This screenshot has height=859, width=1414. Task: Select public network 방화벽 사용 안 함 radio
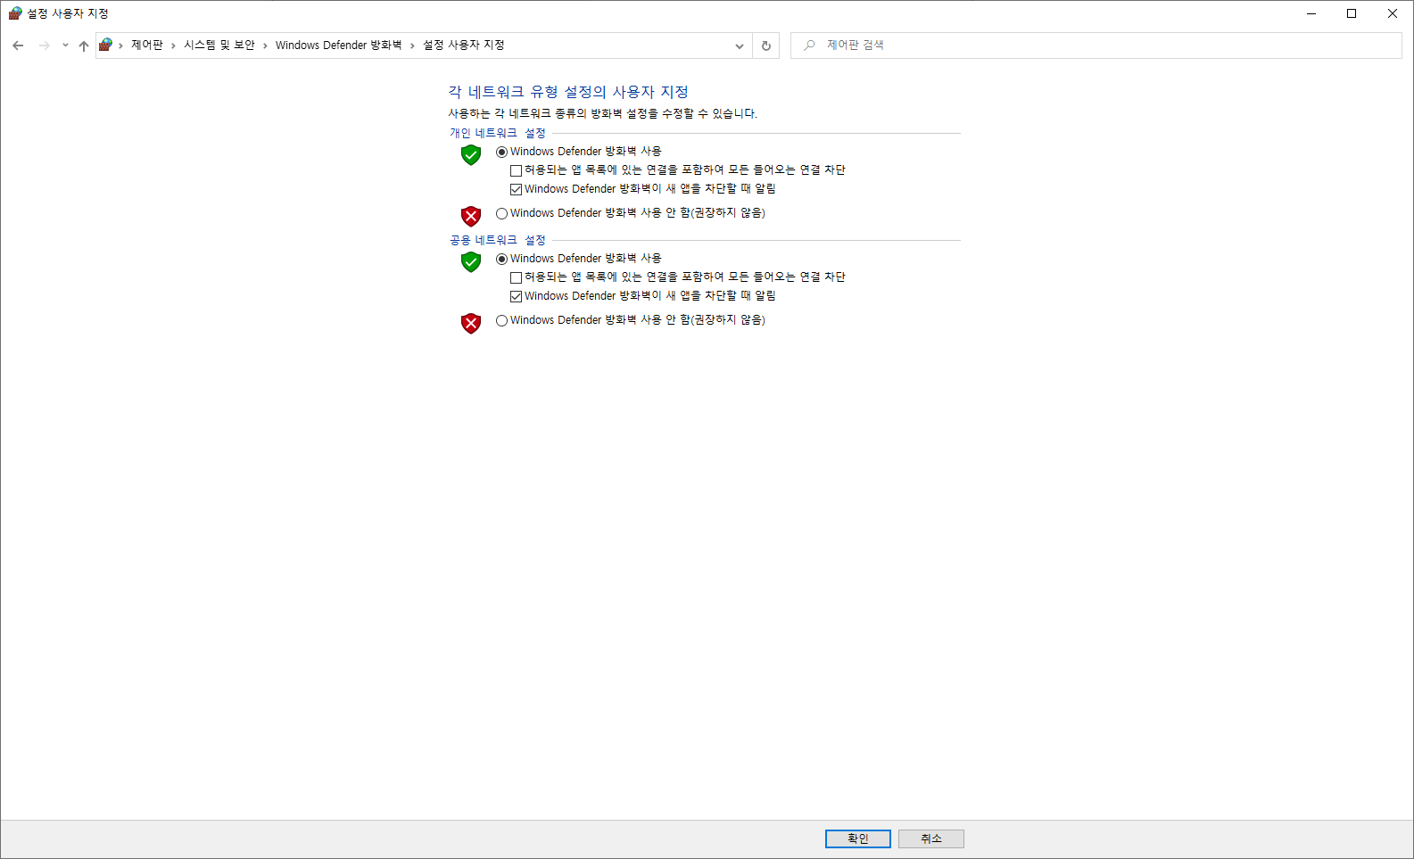click(501, 320)
